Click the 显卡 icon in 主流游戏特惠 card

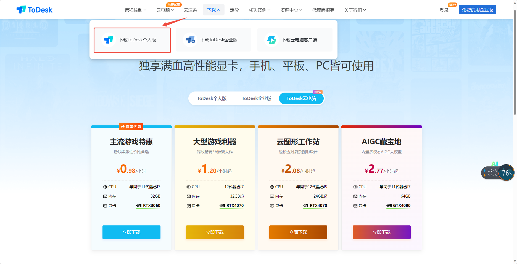tap(105, 206)
